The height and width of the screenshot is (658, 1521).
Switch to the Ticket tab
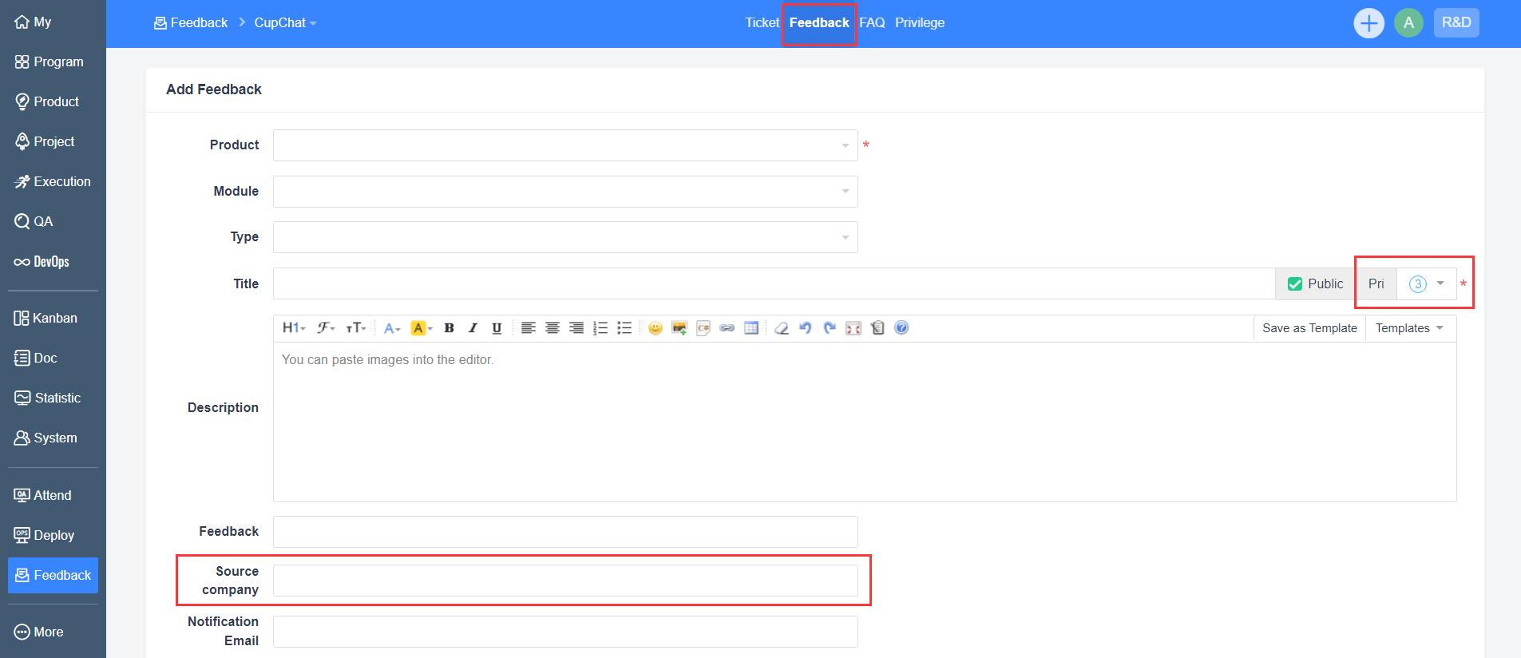point(762,23)
